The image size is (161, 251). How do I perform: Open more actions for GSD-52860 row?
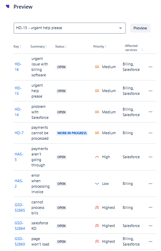[x=150, y=241]
